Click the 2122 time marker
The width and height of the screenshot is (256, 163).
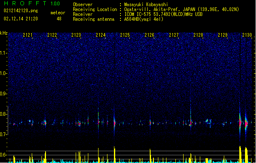click(52, 35)
